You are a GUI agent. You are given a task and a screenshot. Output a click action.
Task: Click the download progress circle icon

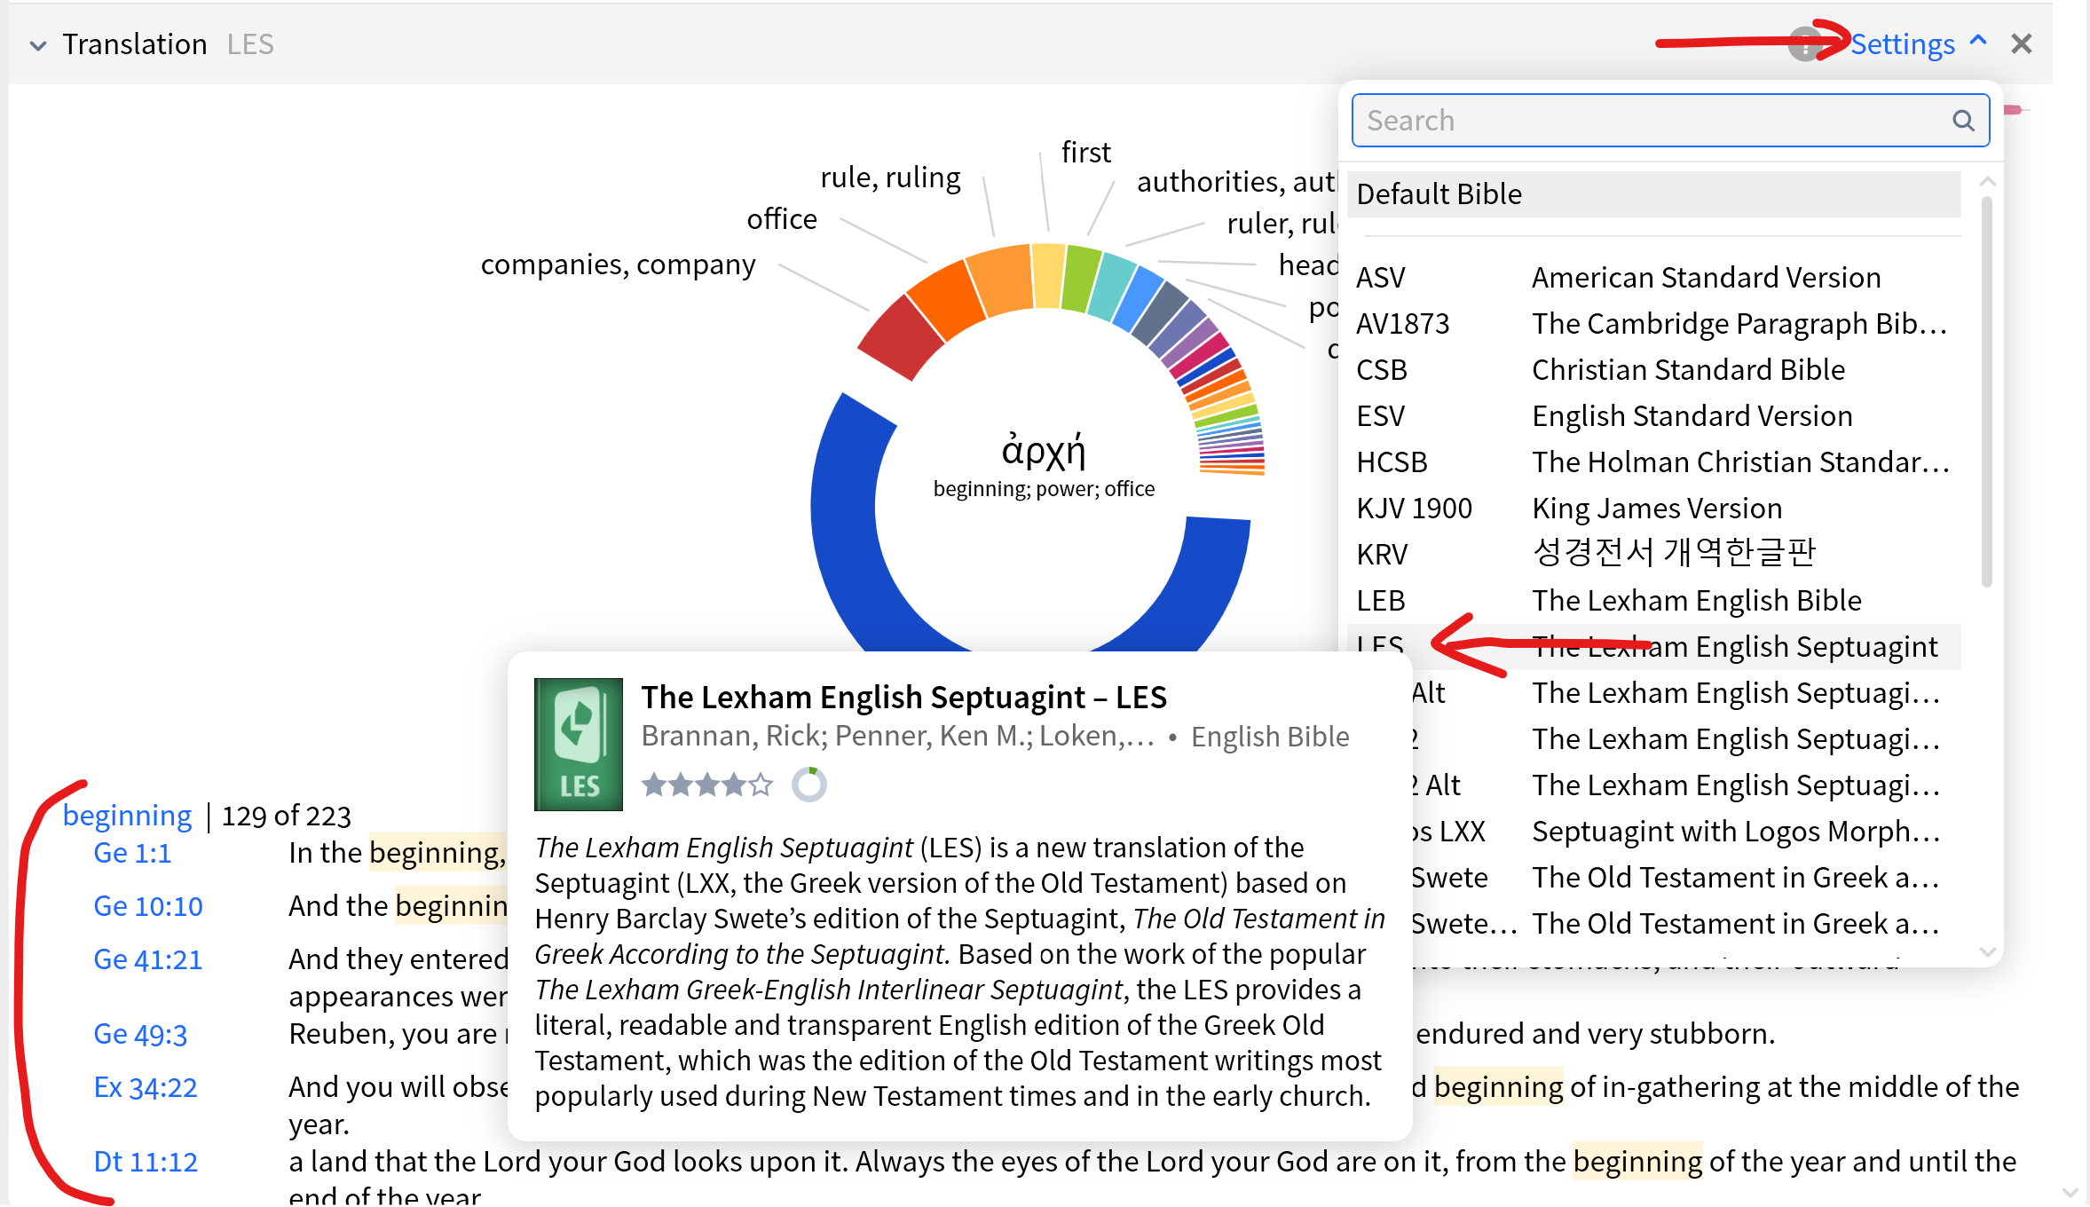pos(808,785)
